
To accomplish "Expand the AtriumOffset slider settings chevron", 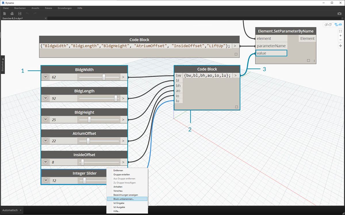I will click(45, 140).
